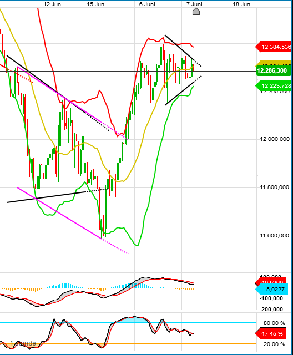Select the green 12.286,300 current price label

click(274, 70)
